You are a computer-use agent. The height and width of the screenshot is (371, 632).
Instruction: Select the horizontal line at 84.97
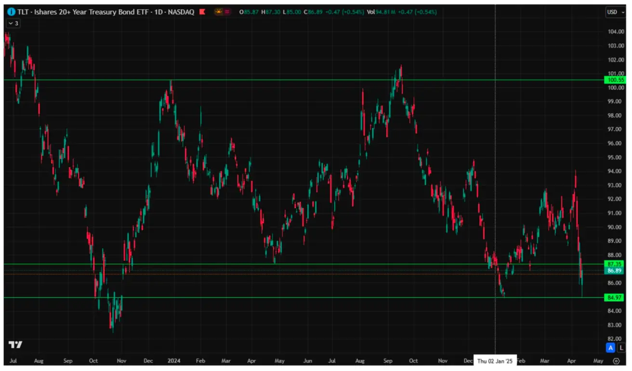point(303,297)
